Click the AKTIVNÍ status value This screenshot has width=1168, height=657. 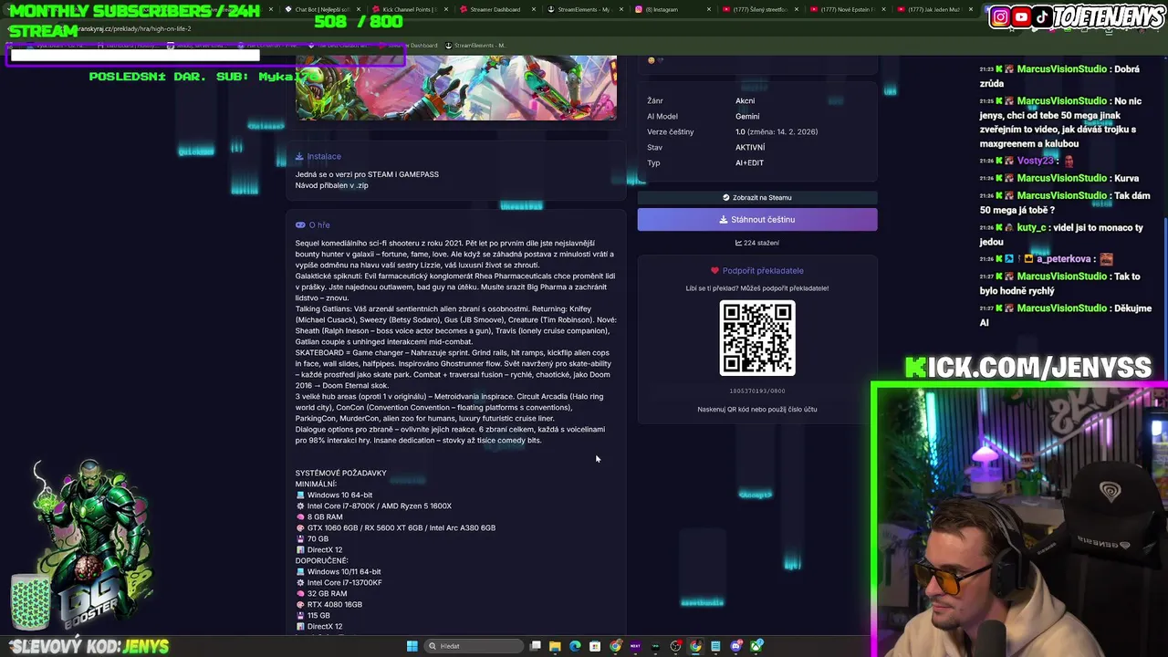click(750, 147)
